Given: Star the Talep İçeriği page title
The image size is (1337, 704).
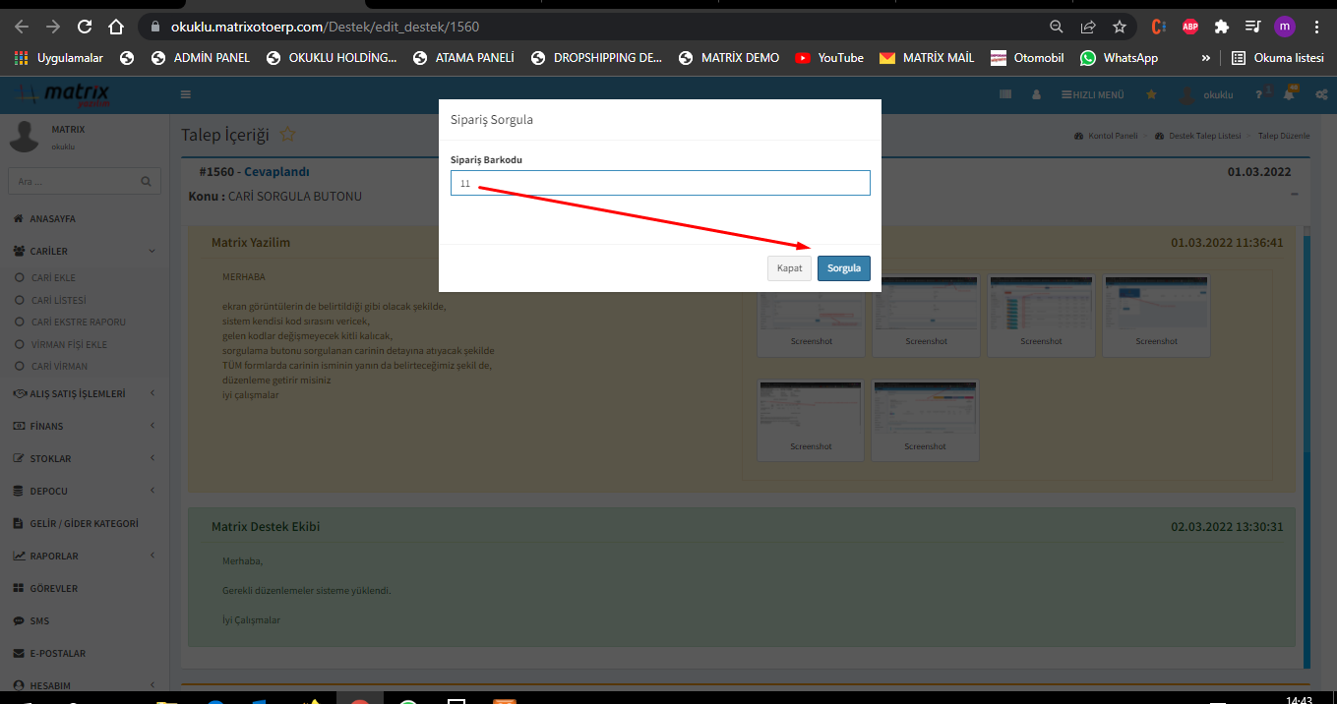Looking at the screenshot, I should click(288, 135).
